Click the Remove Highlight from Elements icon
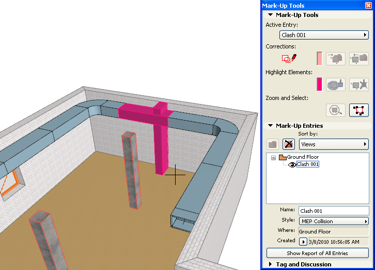Viewport: 375px width, 270px height. tap(359, 85)
